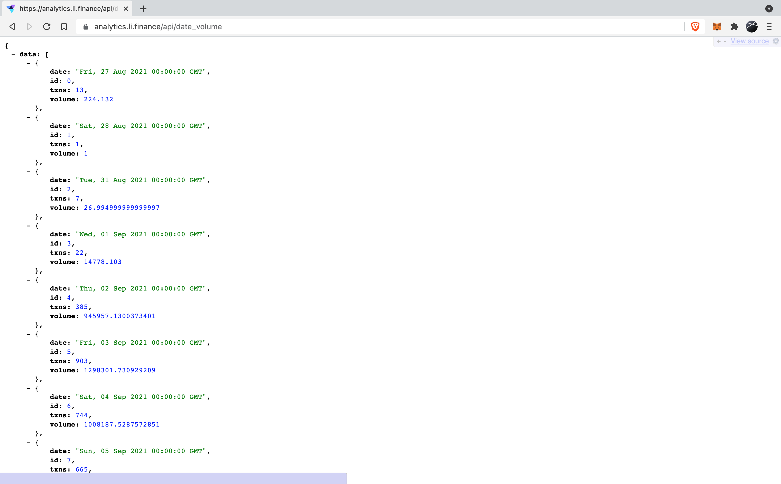Click the data key label
781x484 pixels.
click(x=30, y=54)
